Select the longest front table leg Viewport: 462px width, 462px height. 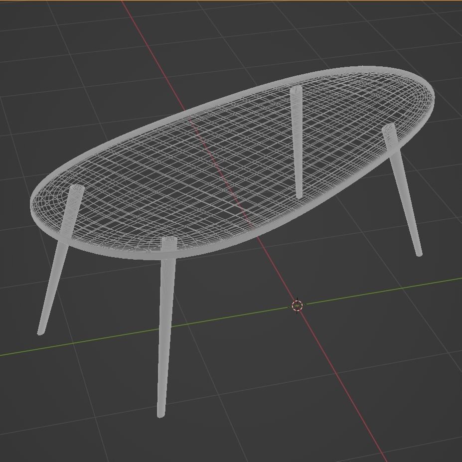click(166, 326)
